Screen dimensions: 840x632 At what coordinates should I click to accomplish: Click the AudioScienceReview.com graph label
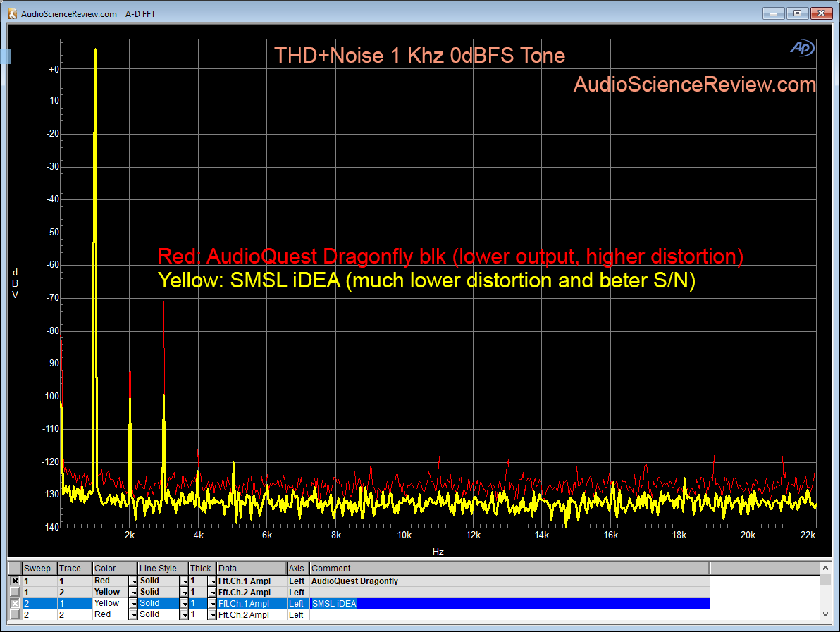click(695, 85)
